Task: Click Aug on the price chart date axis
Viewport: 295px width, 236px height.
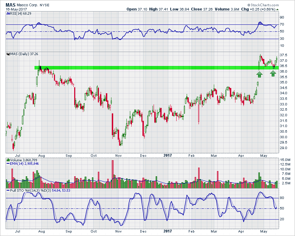Action: coord(41,156)
